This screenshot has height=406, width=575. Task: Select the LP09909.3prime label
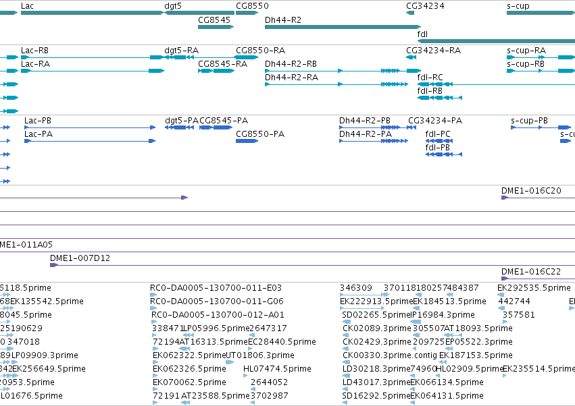(45, 355)
